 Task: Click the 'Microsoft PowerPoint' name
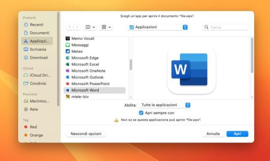(x=91, y=84)
